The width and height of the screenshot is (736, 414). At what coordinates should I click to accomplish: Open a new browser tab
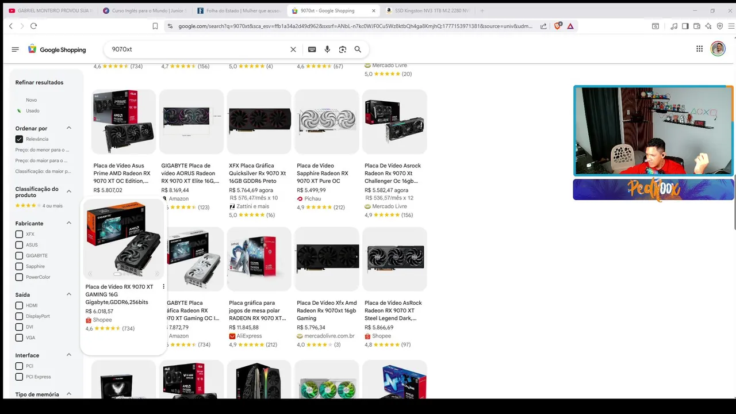pos(482,10)
